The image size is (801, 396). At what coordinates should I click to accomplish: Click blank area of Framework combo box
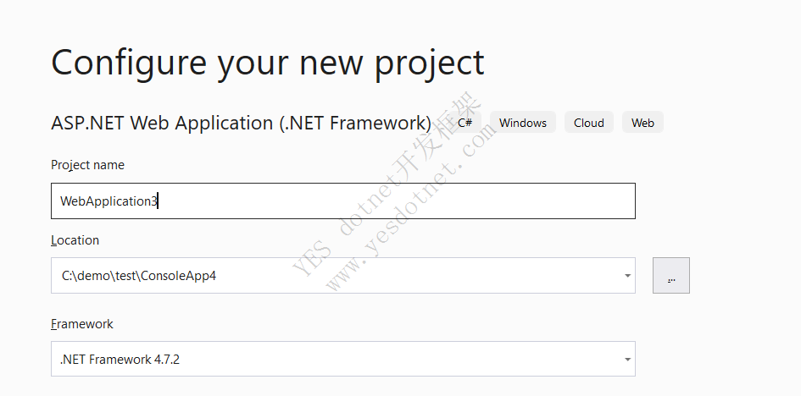(398, 360)
